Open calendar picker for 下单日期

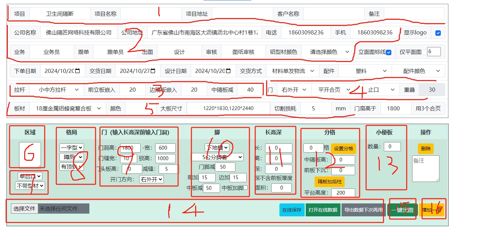click(x=78, y=71)
